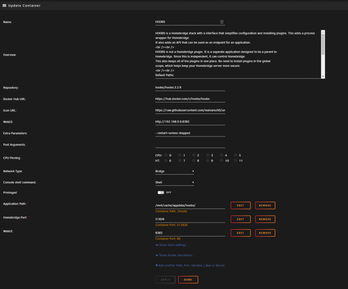Click the 51826 Homebridge port field

point(190,219)
